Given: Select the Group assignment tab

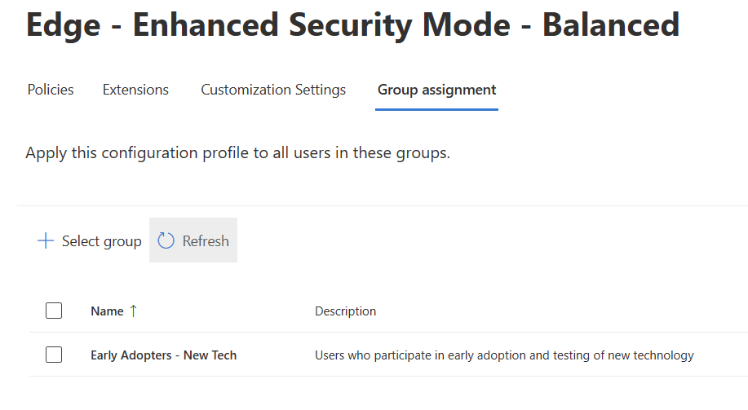Looking at the screenshot, I should (436, 90).
